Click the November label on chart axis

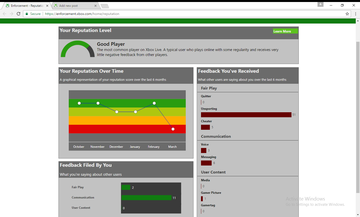(97, 147)
